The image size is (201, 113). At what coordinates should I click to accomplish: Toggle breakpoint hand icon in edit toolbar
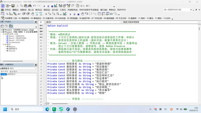click(33, 14)
